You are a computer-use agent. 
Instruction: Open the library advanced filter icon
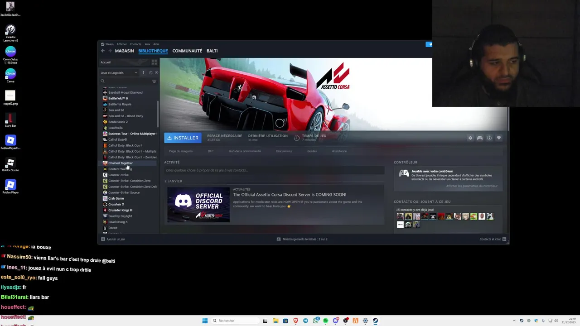(154, 81)
